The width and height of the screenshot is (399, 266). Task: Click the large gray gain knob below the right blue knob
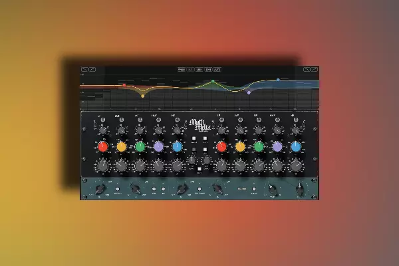pos(296,166)
